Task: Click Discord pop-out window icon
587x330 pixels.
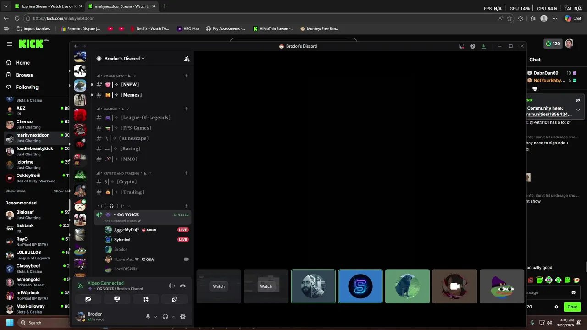Action: (x=462, y=46)
